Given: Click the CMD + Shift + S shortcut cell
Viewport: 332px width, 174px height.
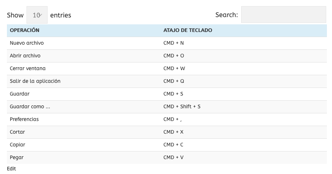Looking at the screenshot, I should [182, 106].
